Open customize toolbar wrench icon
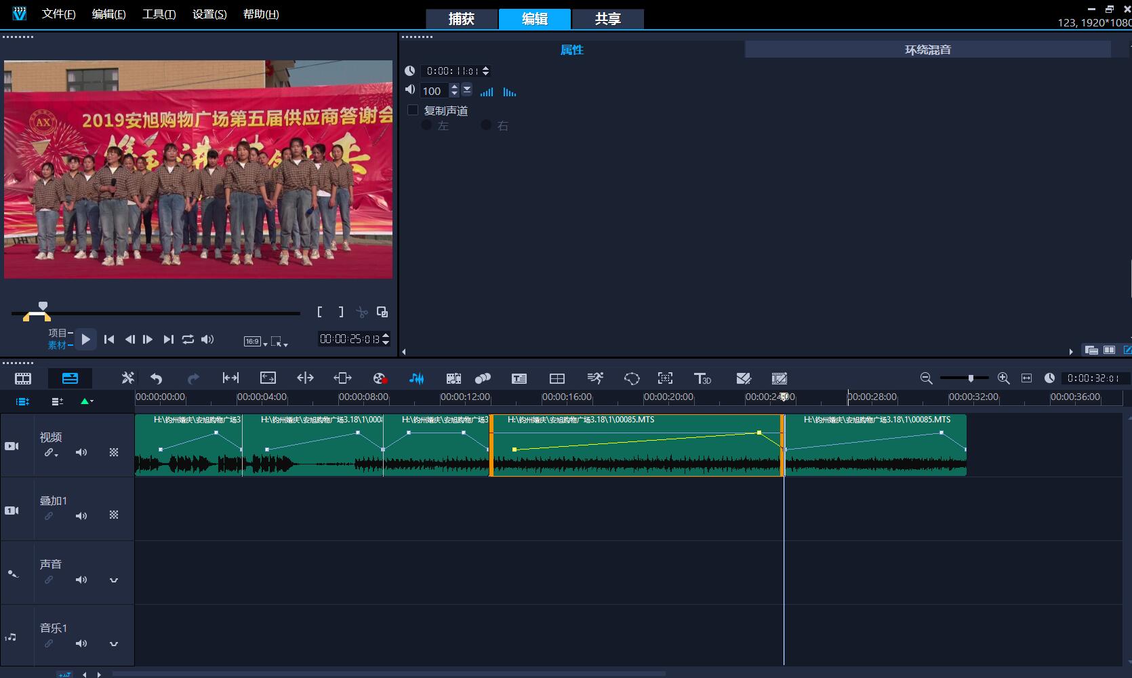This screenshot has height=678, width=1132. pos(127,378)
